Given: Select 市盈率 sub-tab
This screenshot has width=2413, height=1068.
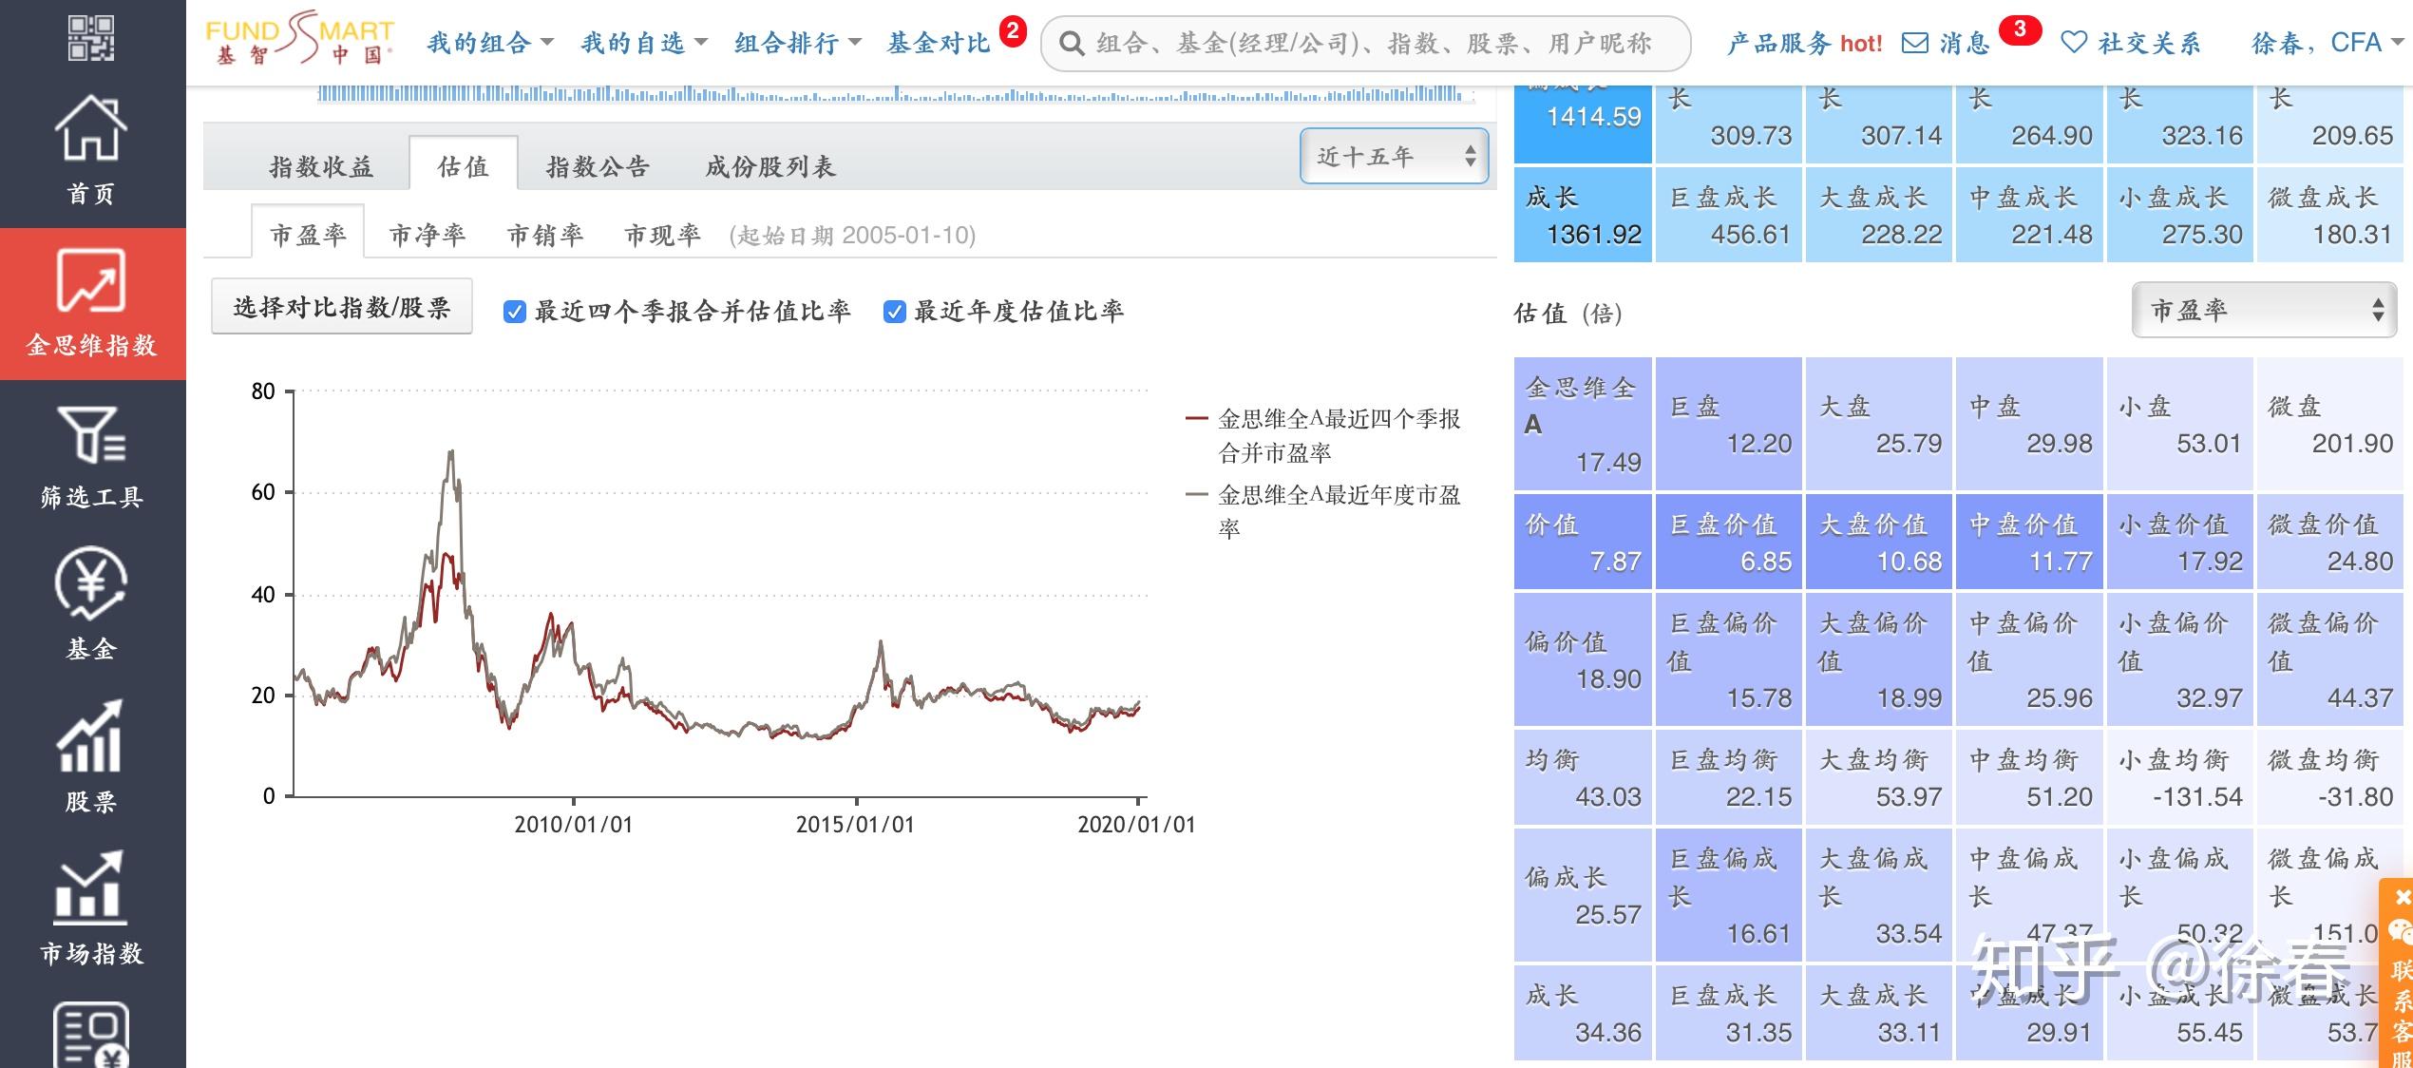Looking at the screenshot, I should point(308,234).
